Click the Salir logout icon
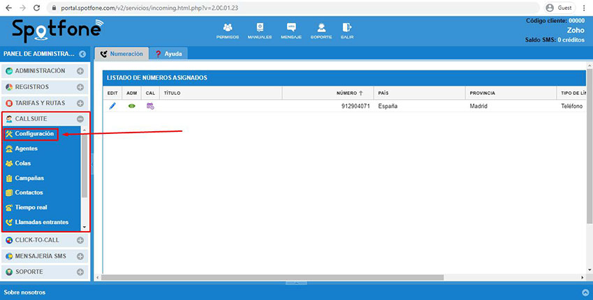This screenshot has width=593, height=300. click(346, 29)
